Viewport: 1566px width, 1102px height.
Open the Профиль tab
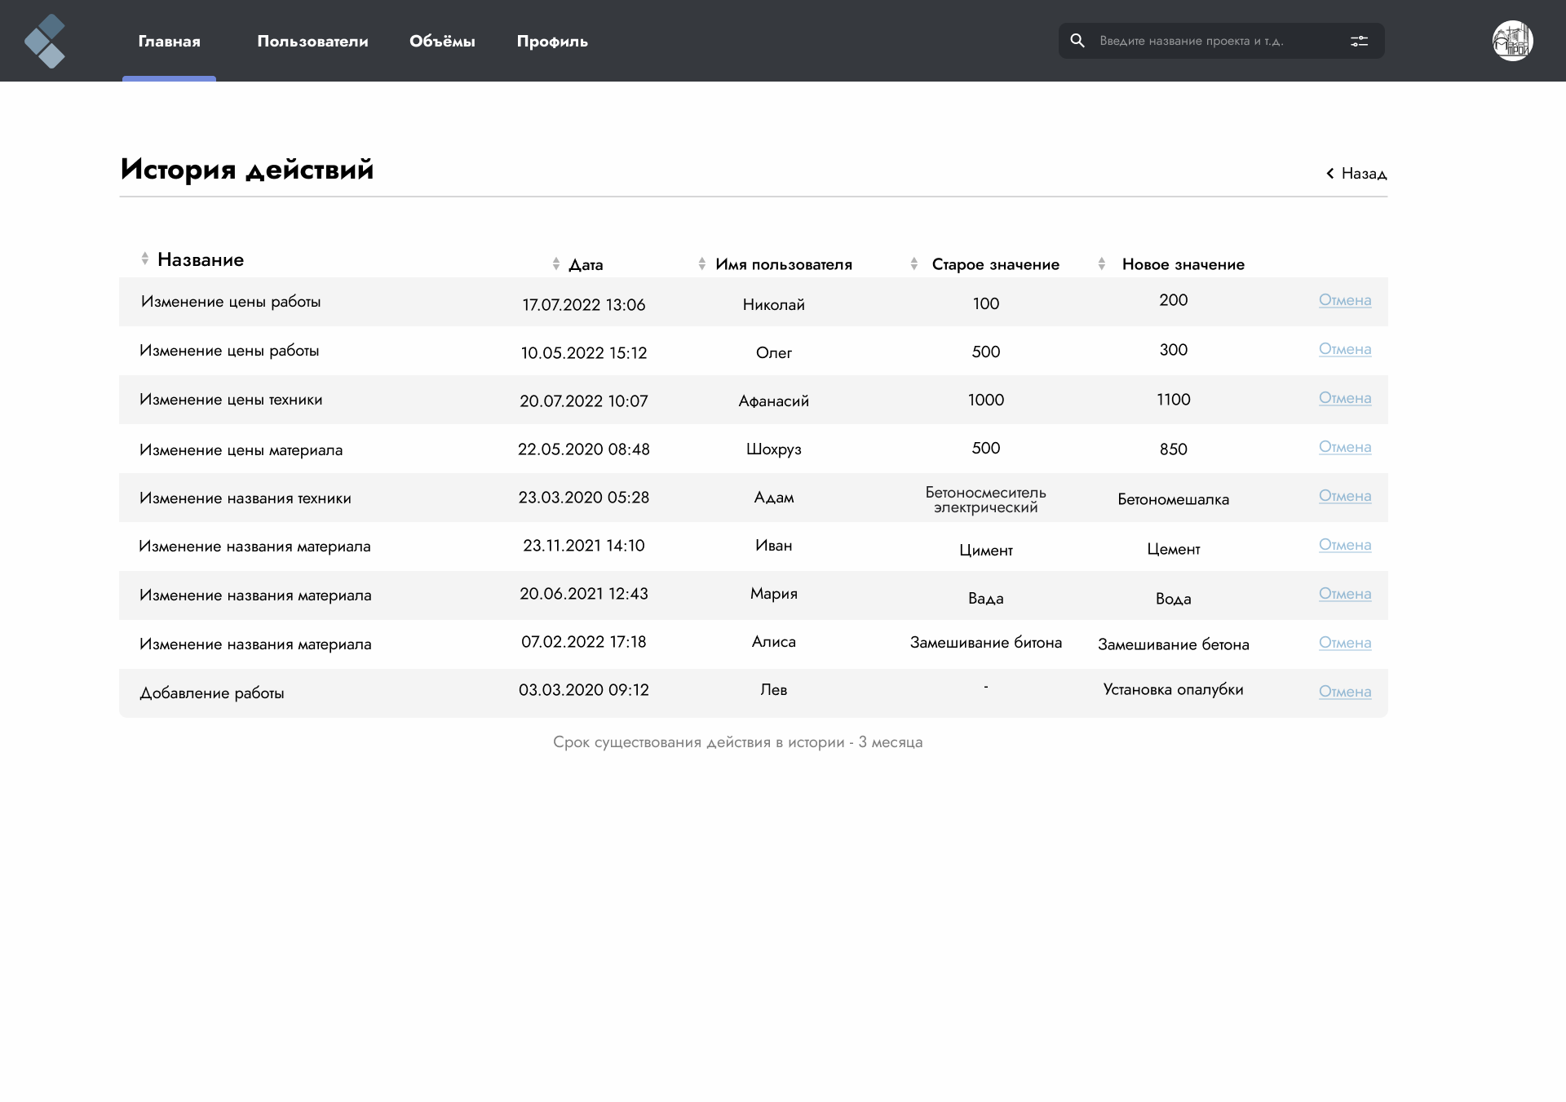[x=552, y=41]
